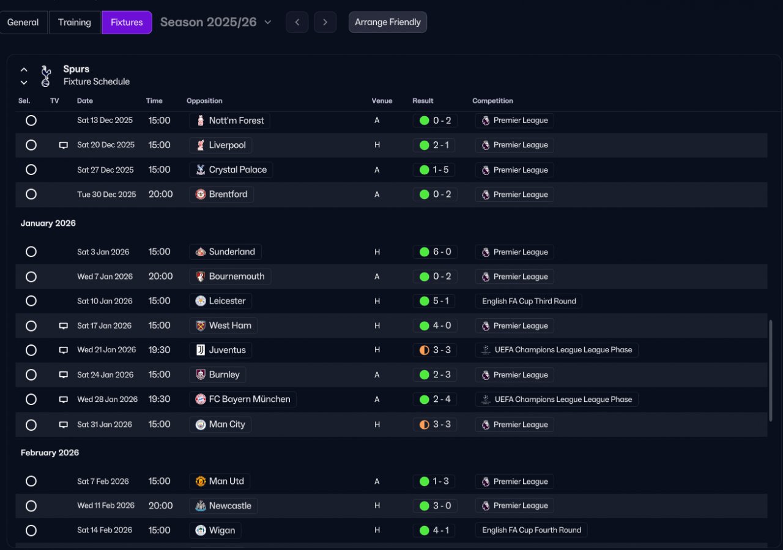This screenshot has width=783, height=550.
Task: Click the Newcastle club badge
Action: coord(200,506)
